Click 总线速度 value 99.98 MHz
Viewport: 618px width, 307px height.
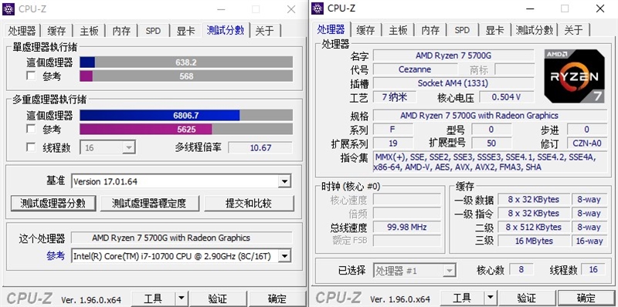(x=407, y=227)
